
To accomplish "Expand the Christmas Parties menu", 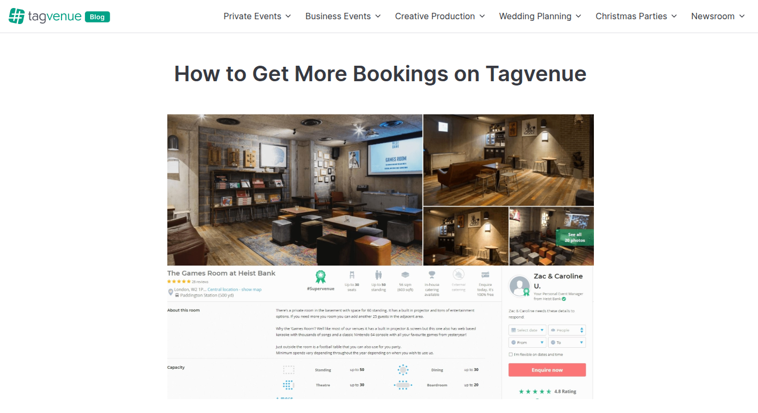I will pos(636,16).
